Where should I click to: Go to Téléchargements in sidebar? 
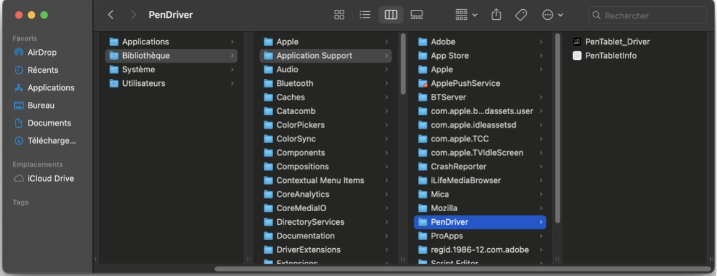(51, 140)
